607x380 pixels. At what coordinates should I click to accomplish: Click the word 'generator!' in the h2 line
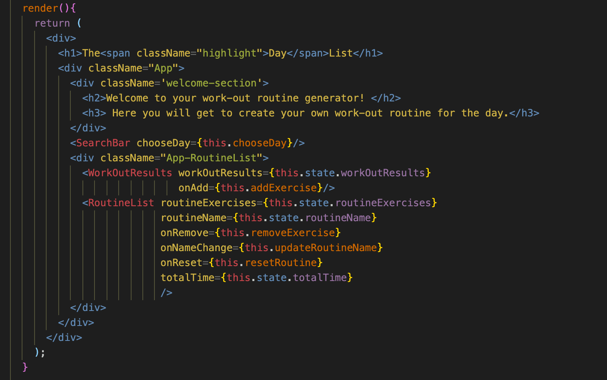tap(335, 98)
